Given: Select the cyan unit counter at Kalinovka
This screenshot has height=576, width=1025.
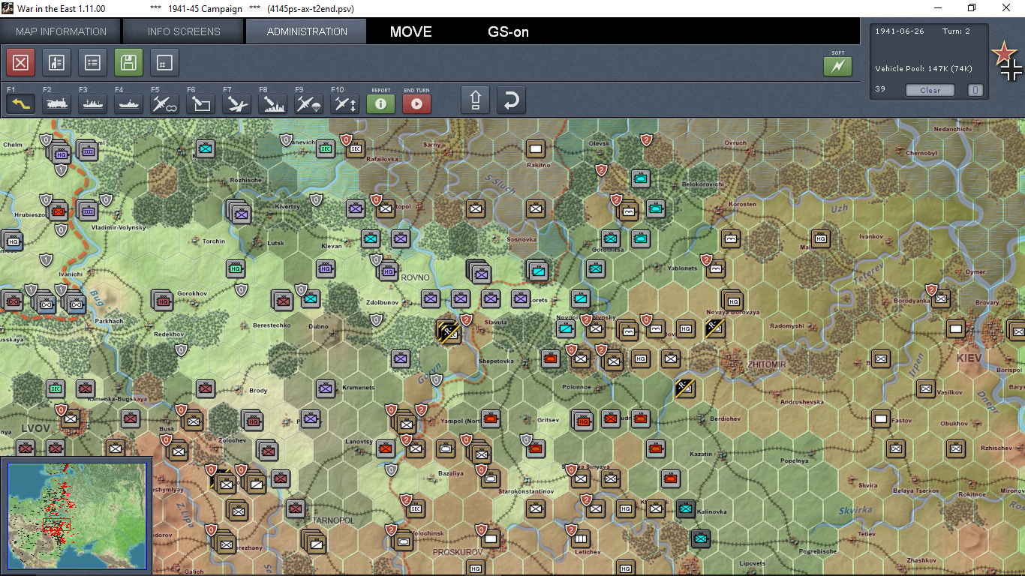Looking at the screenshot, I should coord(685,508).
